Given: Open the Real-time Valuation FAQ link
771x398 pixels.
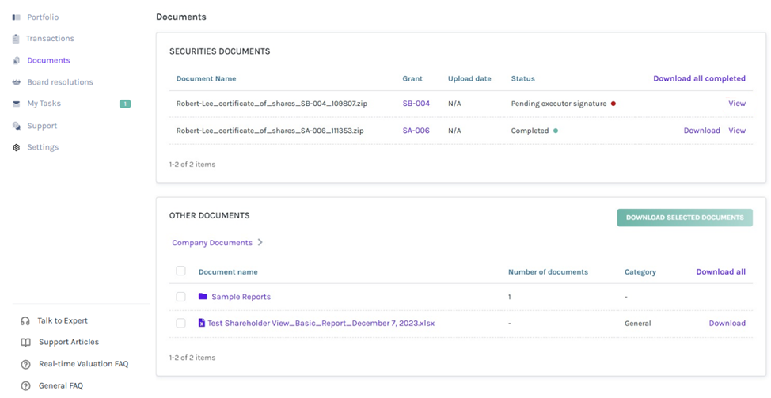Looking at the screenshot, I should point(83,364).
